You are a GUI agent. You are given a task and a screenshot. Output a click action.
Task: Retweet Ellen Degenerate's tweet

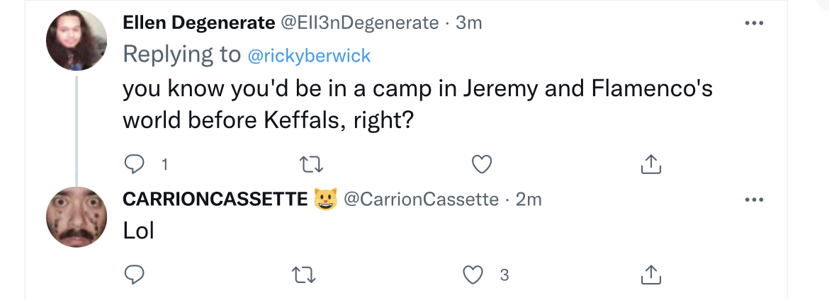coord(311,165)
